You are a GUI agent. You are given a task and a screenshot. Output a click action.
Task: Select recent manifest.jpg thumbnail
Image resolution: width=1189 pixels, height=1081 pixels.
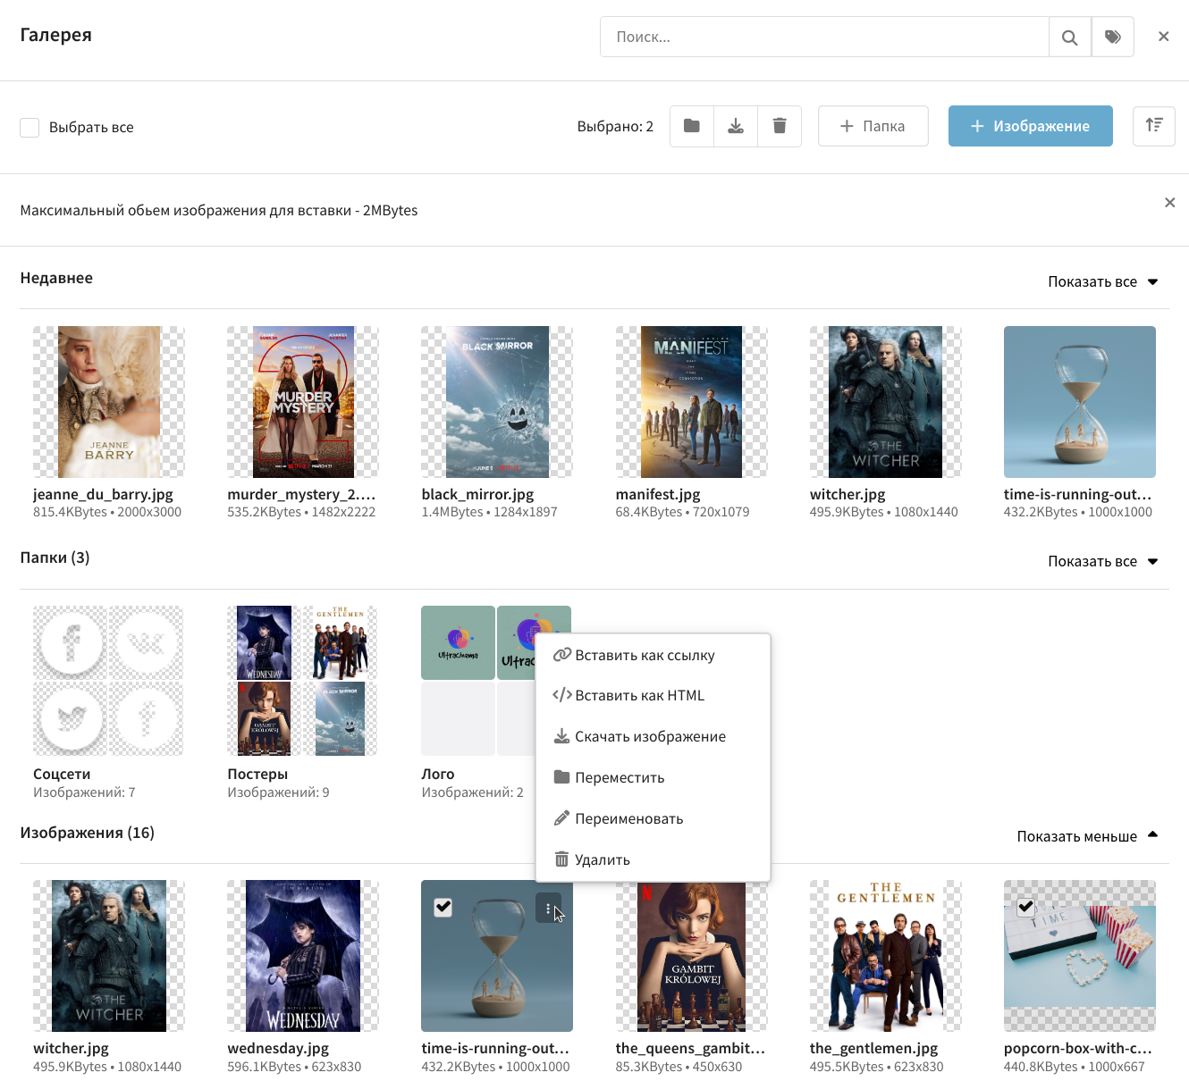(x=691, y=402)
